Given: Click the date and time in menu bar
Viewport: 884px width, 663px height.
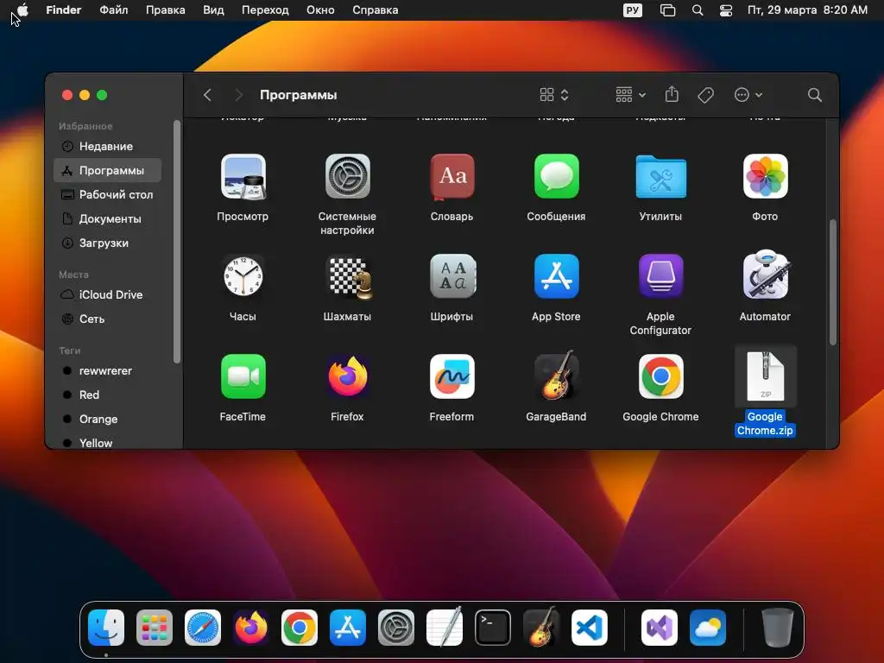Looking at the screenshot, I should click(807, 10).
